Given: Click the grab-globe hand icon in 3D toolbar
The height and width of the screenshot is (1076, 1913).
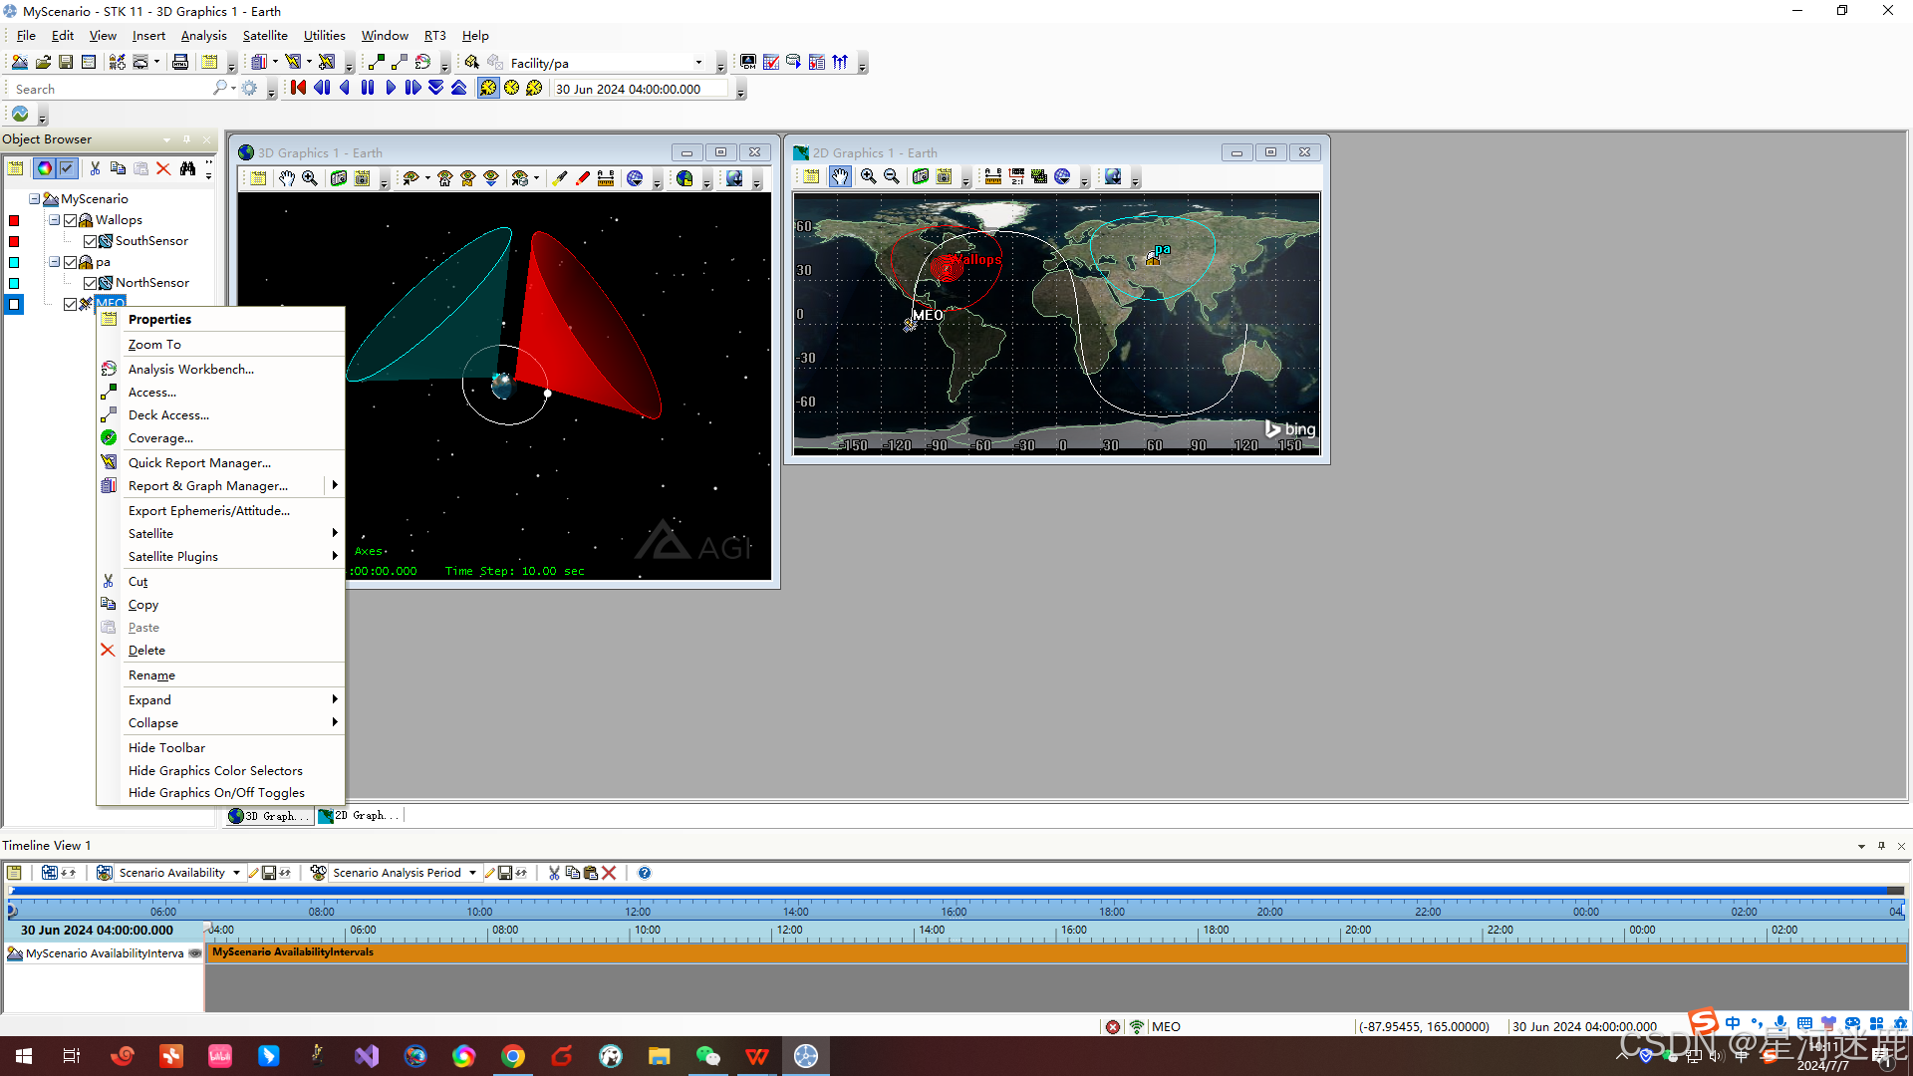Looking at the screenshot, I should 287,178.
